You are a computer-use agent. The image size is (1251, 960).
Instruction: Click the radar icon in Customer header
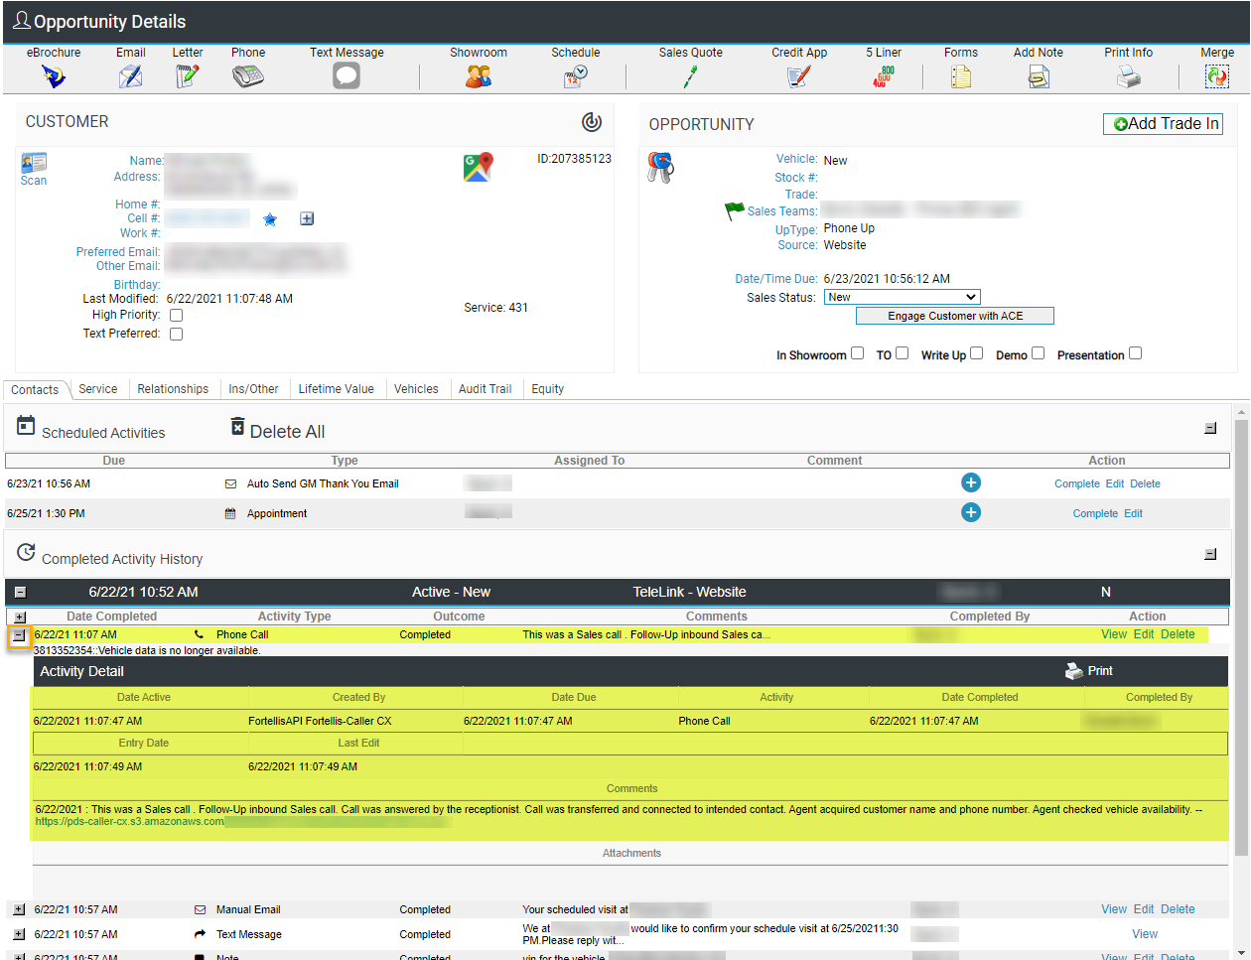tap(592, 121)
